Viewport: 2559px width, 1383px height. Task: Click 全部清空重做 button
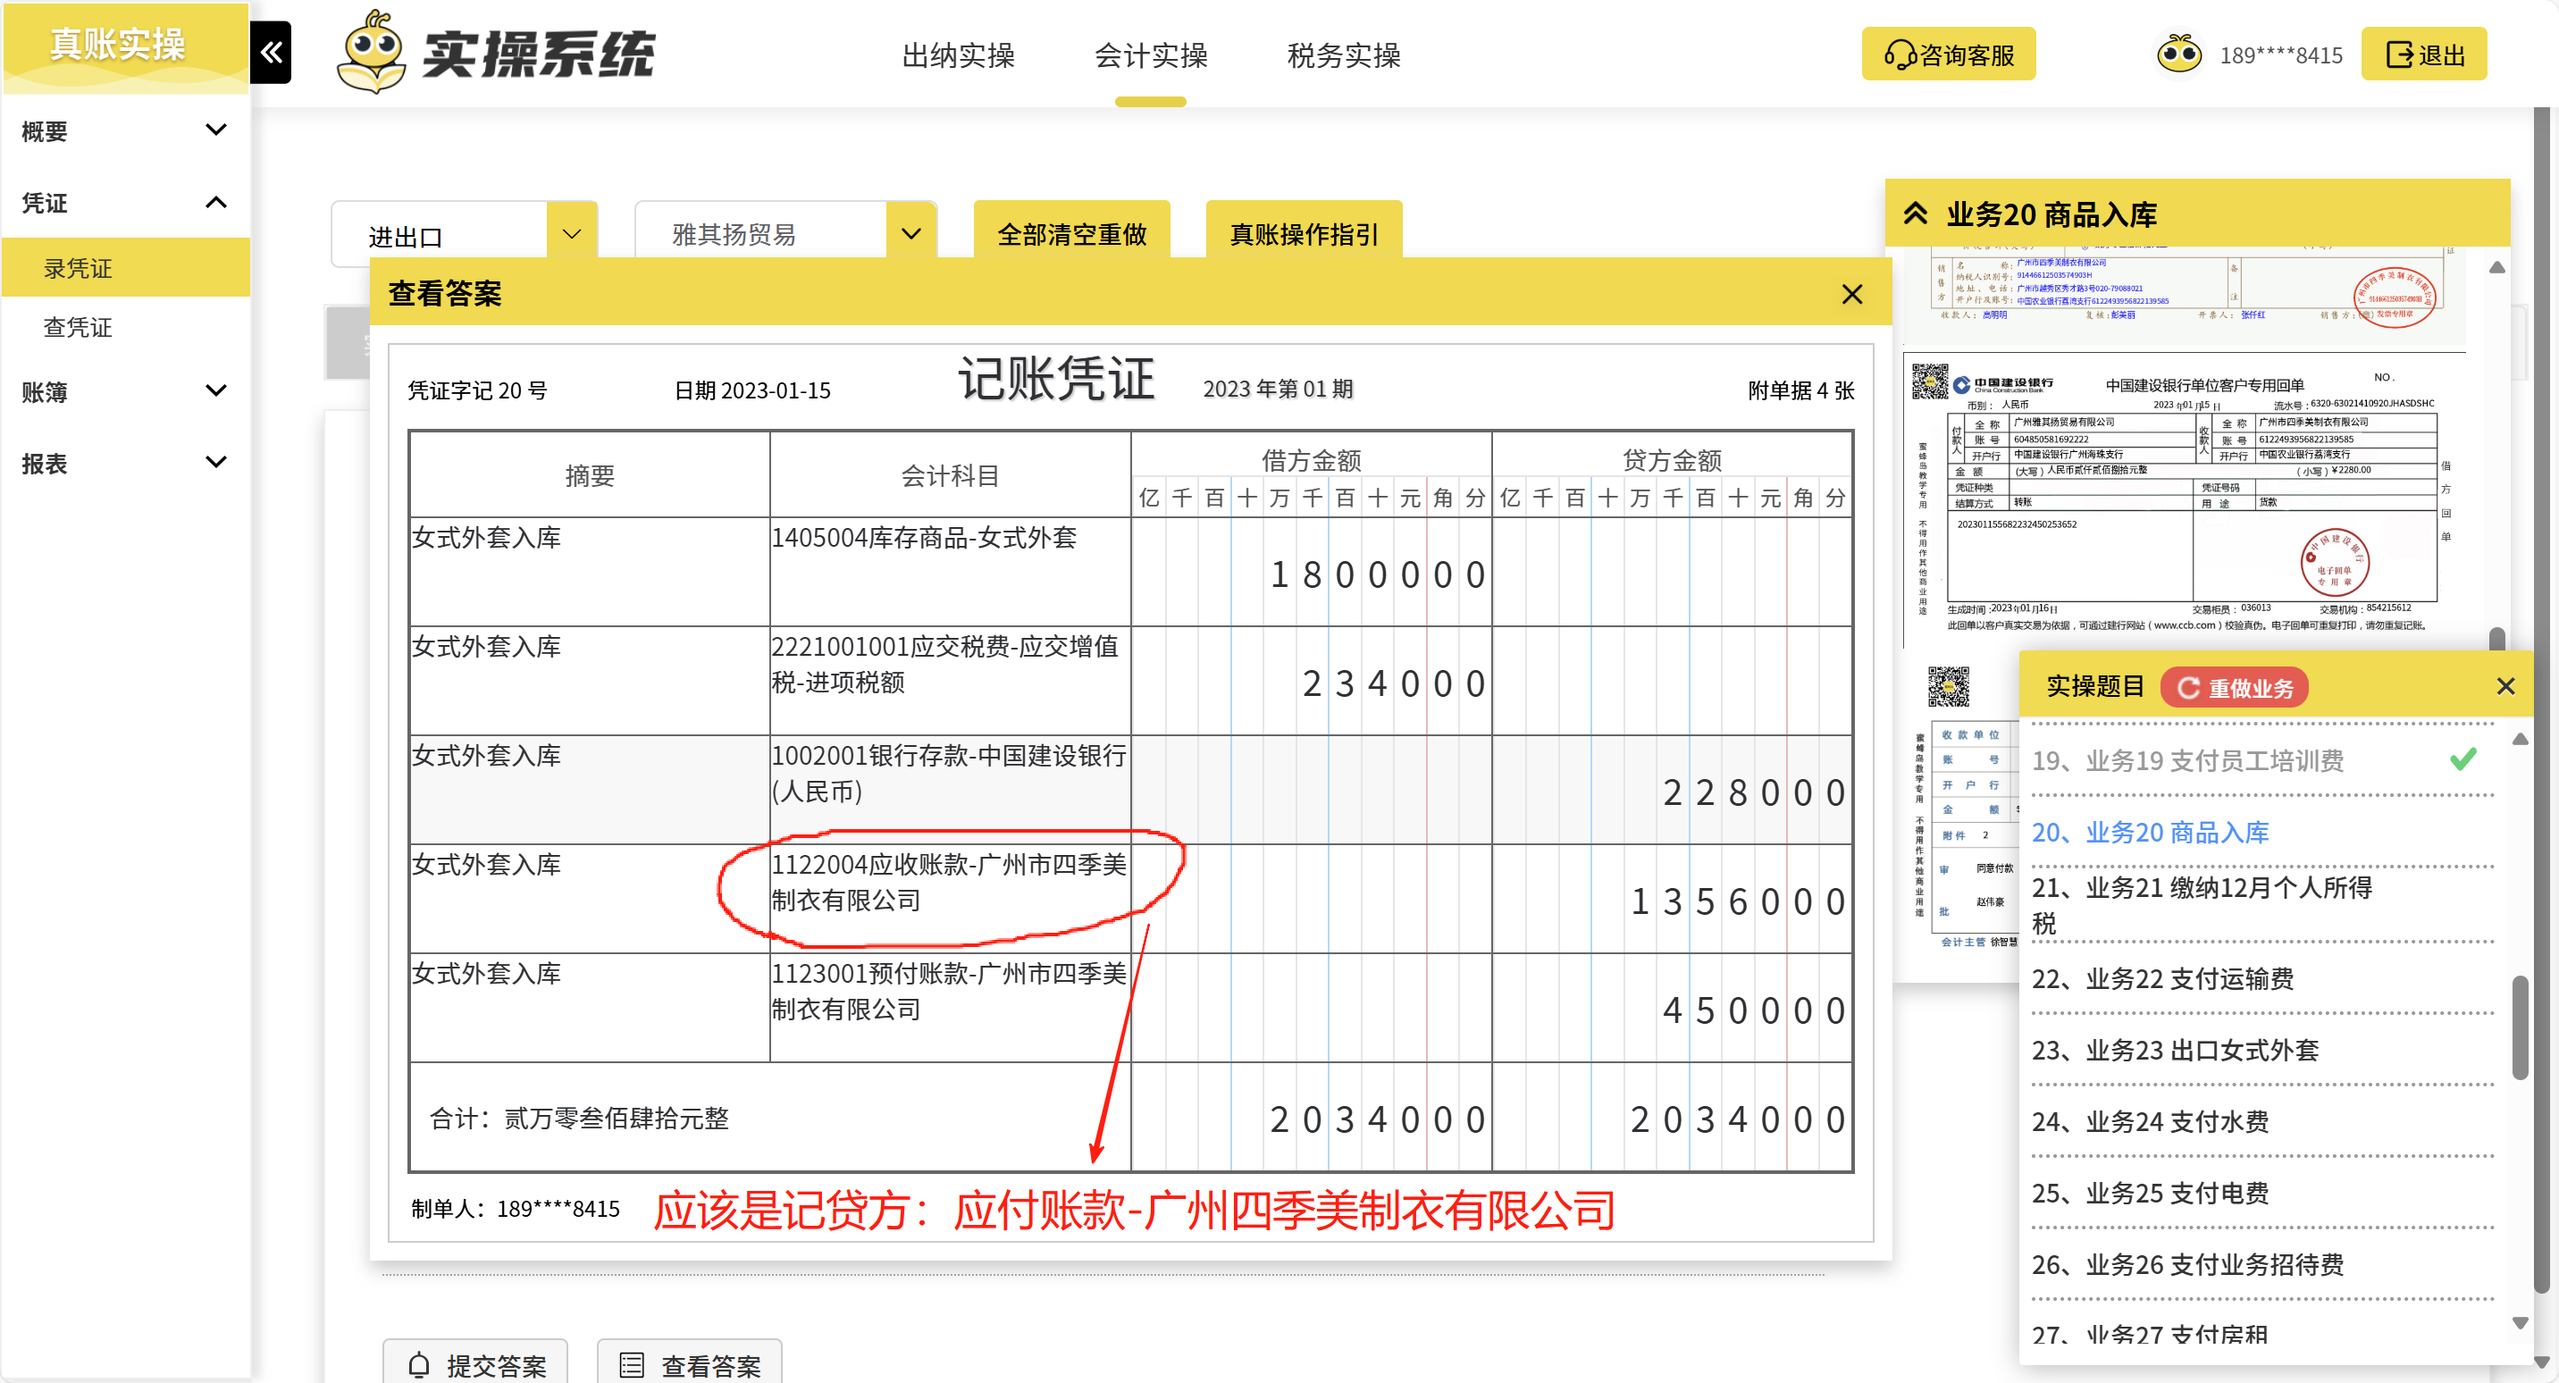pyautogui.click(x=1071, y=233)
